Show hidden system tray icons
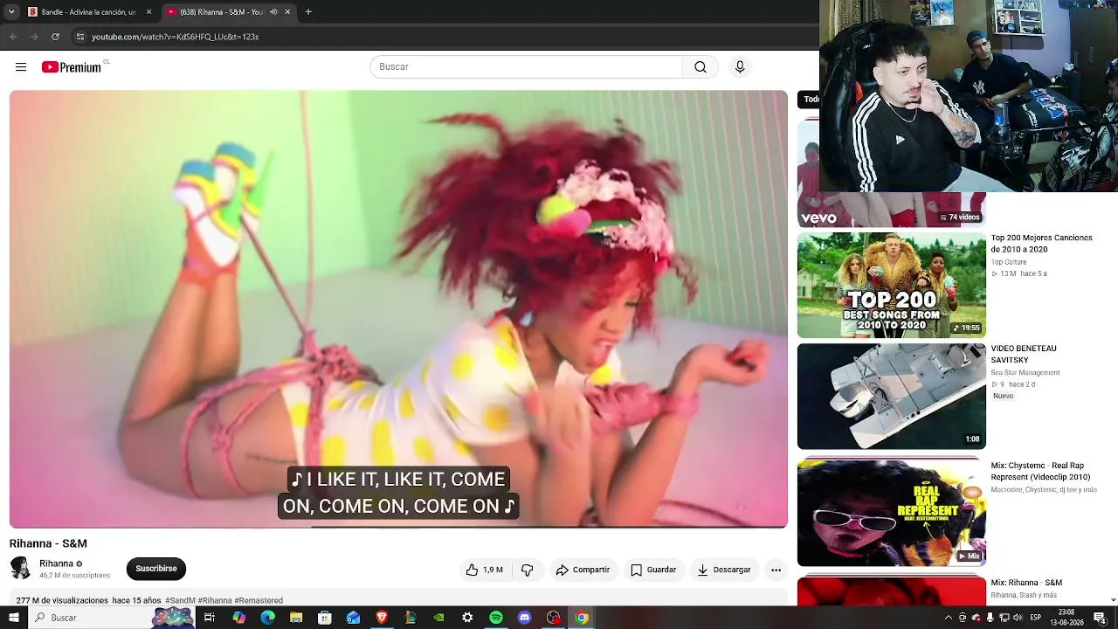Image resolution: width=1118 pixels, height=629 pixels. pos(949,618)
